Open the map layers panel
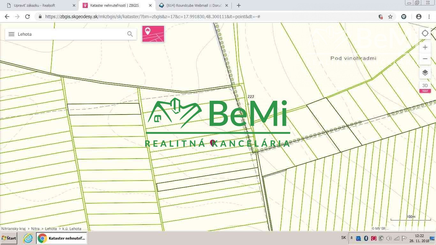The height and width of the screenshot is (245, 436). pos(425,73)
